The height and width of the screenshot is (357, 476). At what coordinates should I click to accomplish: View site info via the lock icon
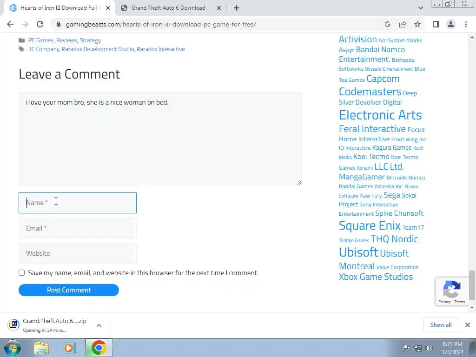click(x=59, y=24)
